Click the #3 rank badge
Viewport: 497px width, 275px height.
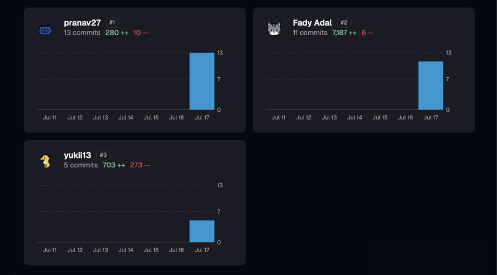[103, 154]
